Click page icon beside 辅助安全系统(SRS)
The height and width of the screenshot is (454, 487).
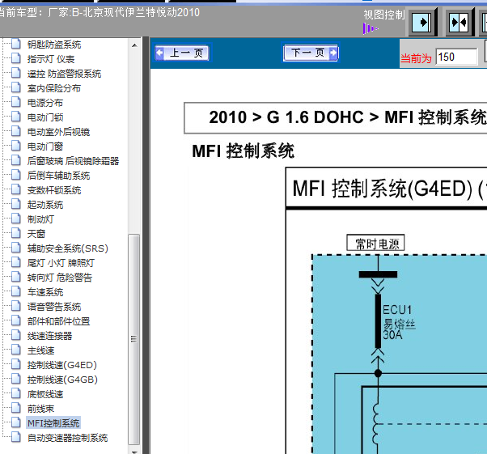pos(16,248)
